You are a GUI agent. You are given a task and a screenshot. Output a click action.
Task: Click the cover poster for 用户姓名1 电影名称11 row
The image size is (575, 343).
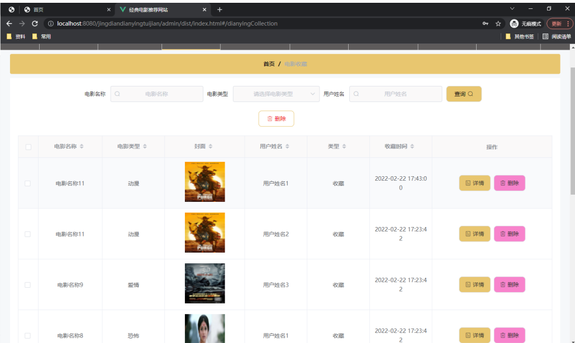(205, 182)
